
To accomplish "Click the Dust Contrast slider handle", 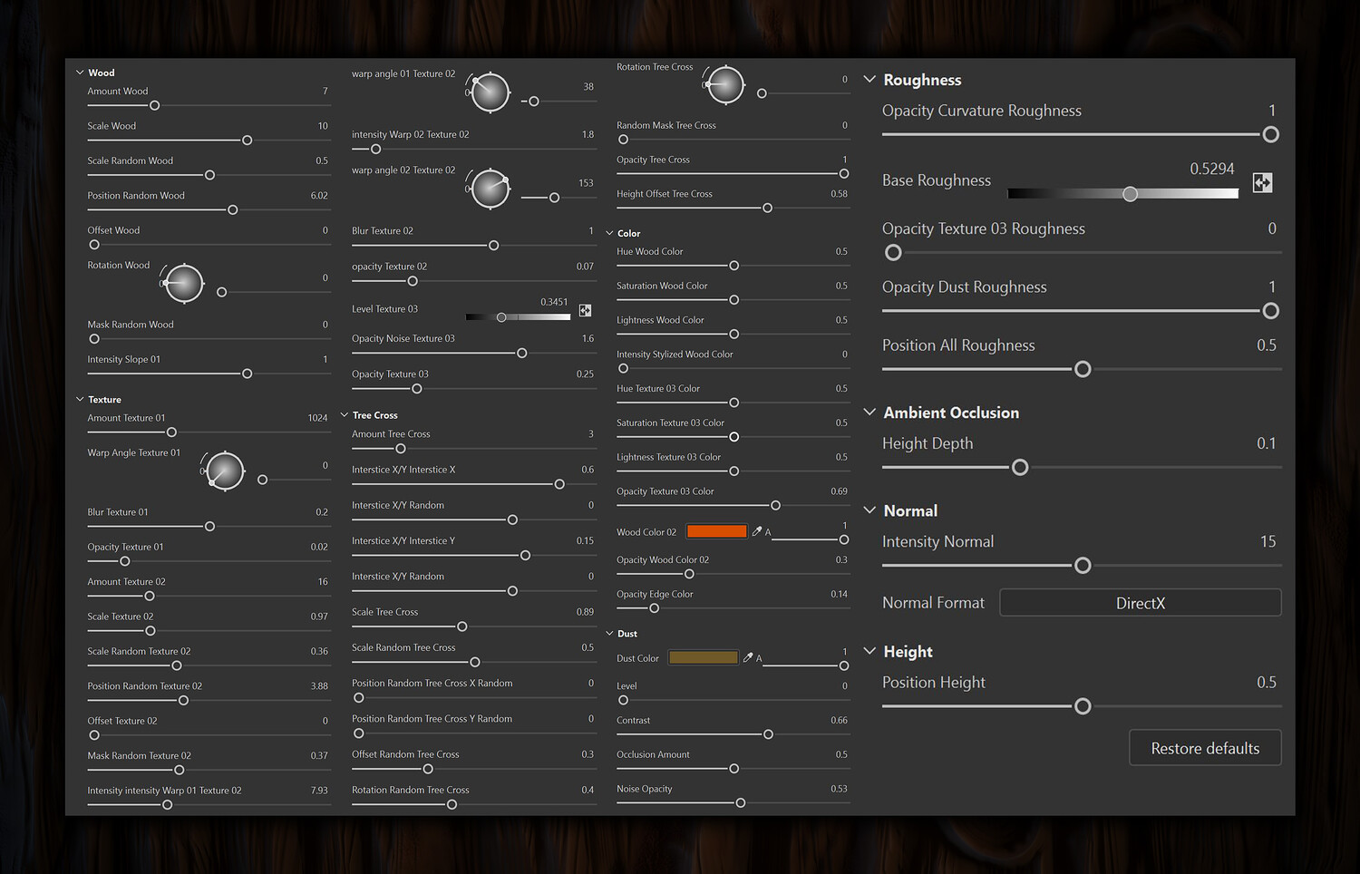I will (769, 734).
